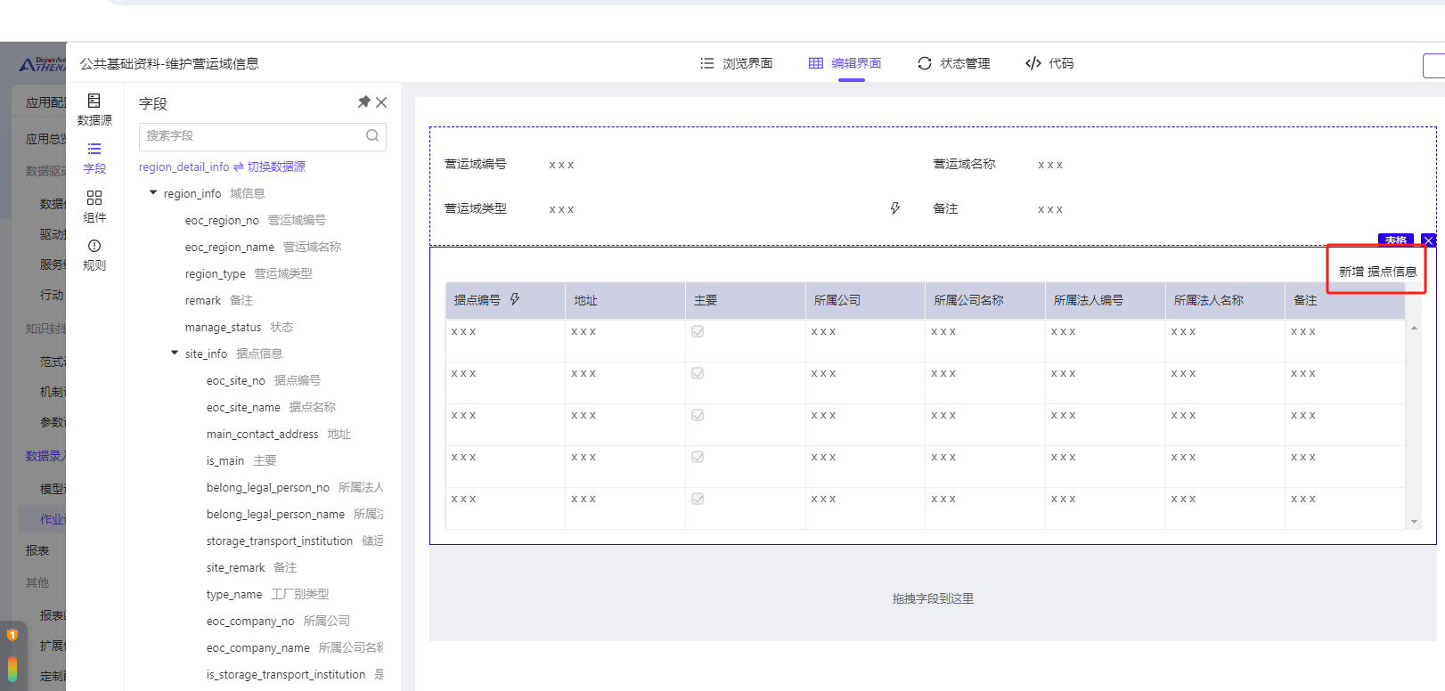Click 拖拽字段到这里 drop area

coord(933,598)
